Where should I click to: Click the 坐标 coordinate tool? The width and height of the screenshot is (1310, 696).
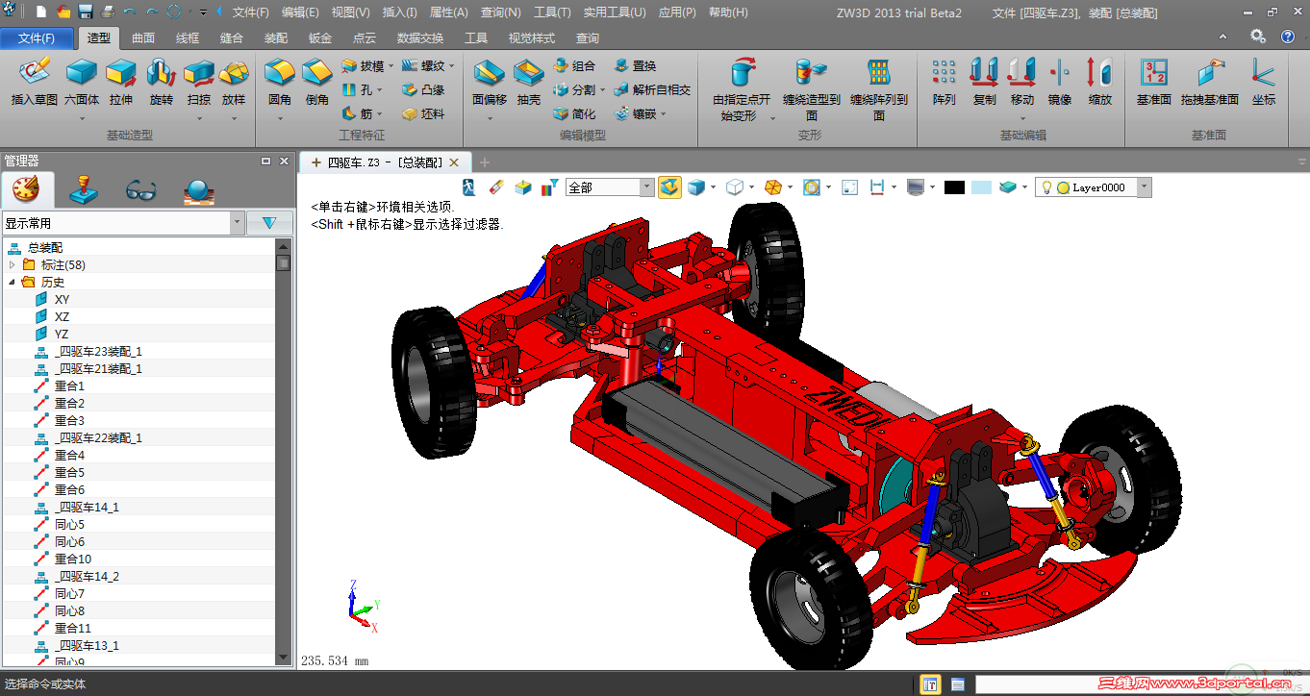[1264, 82]
